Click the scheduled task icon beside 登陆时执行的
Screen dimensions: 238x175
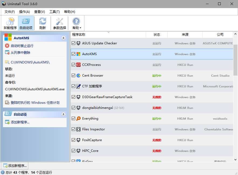coord(7,102)
